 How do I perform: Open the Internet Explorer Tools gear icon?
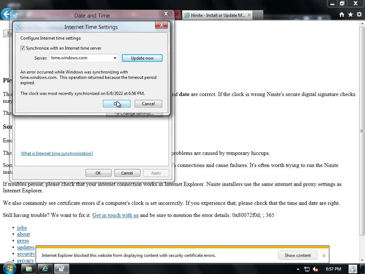[x=359, y=14]
